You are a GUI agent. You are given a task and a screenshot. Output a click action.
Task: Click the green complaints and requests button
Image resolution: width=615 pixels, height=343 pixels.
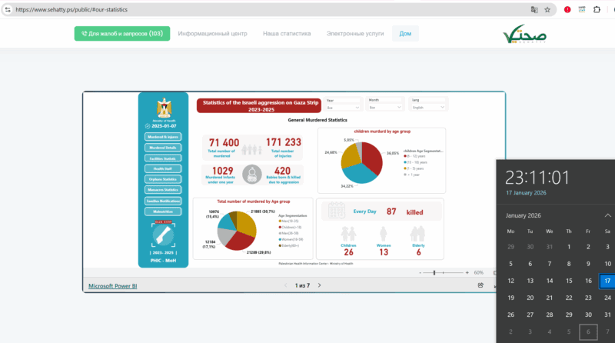121,34
